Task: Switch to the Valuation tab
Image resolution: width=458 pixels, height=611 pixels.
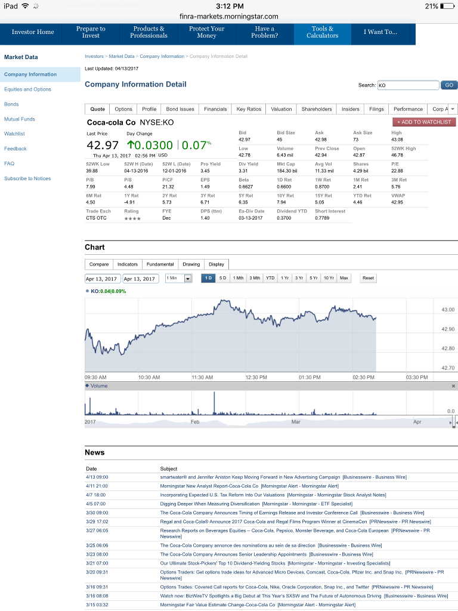Action: 281,109
